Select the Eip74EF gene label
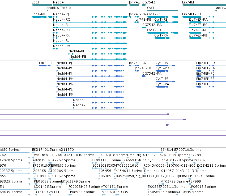 coord(188,2)
